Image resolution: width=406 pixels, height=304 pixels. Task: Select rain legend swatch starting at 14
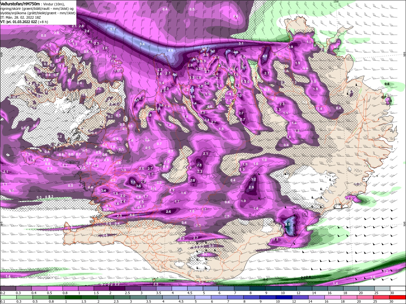(x=316, y=297)
